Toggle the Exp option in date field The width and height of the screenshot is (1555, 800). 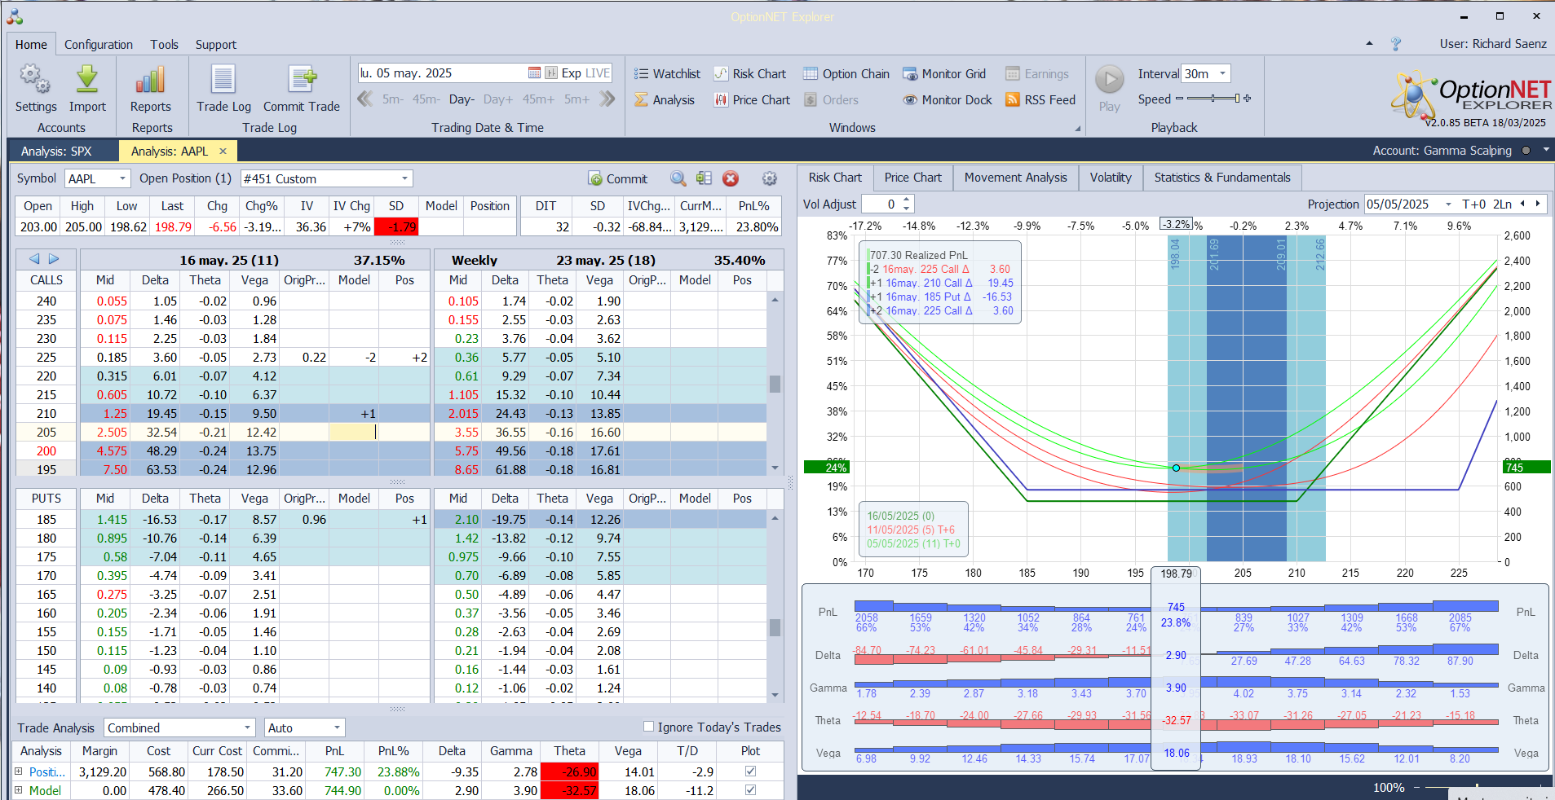[572, 73]
